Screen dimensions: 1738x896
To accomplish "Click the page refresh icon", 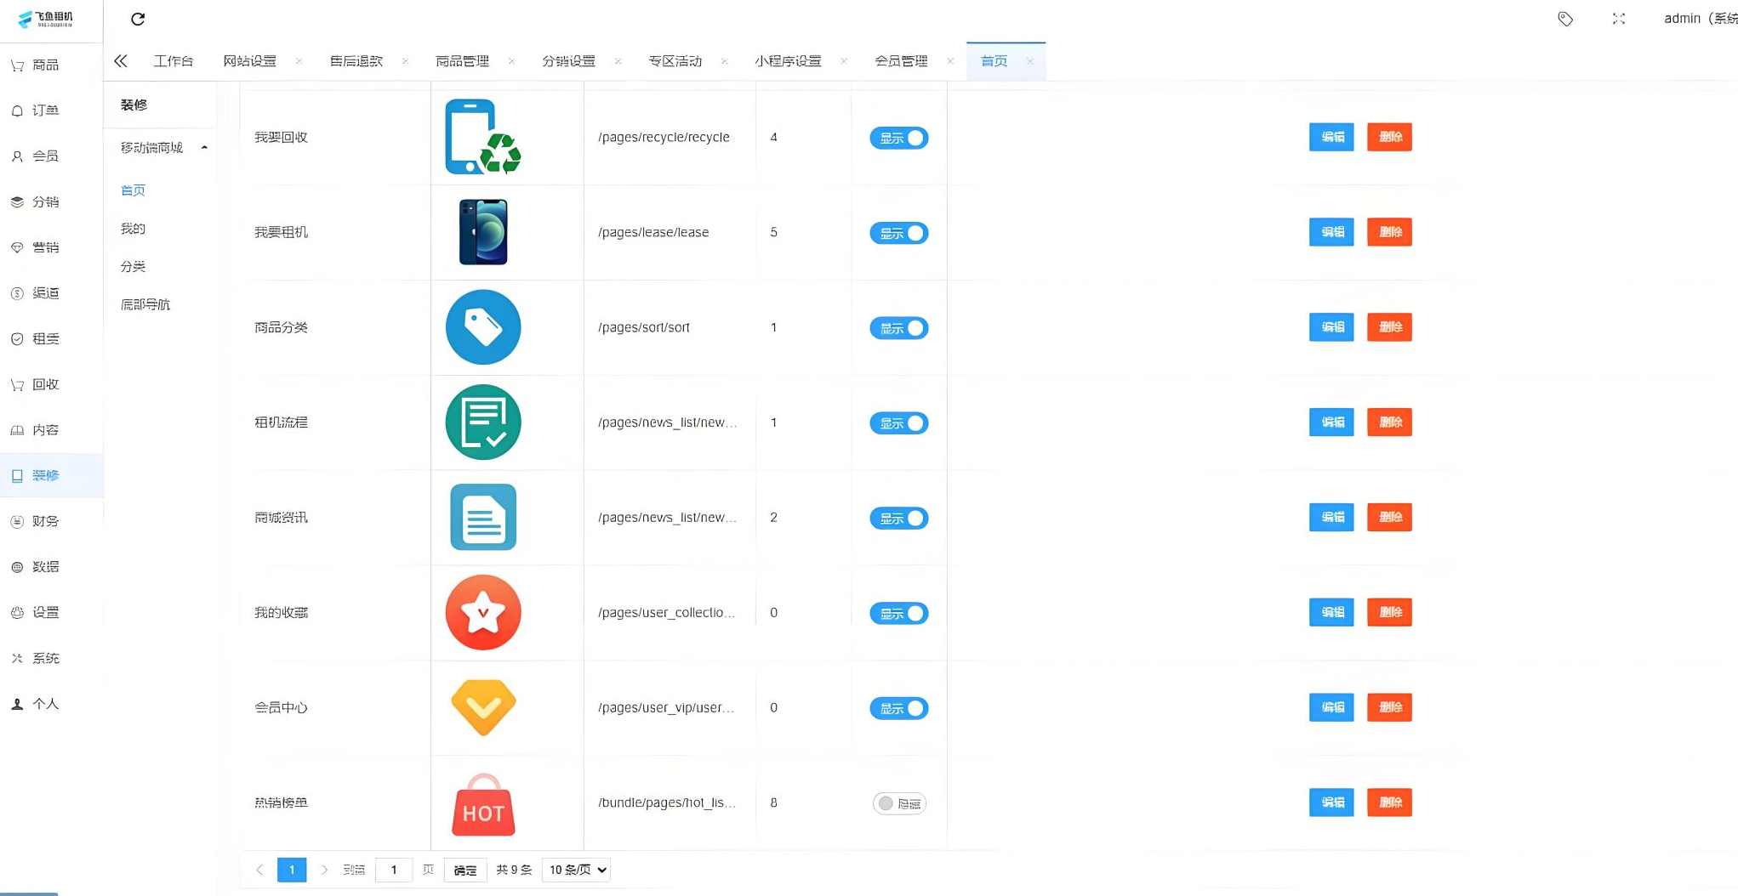I will (x=138, y=19).
